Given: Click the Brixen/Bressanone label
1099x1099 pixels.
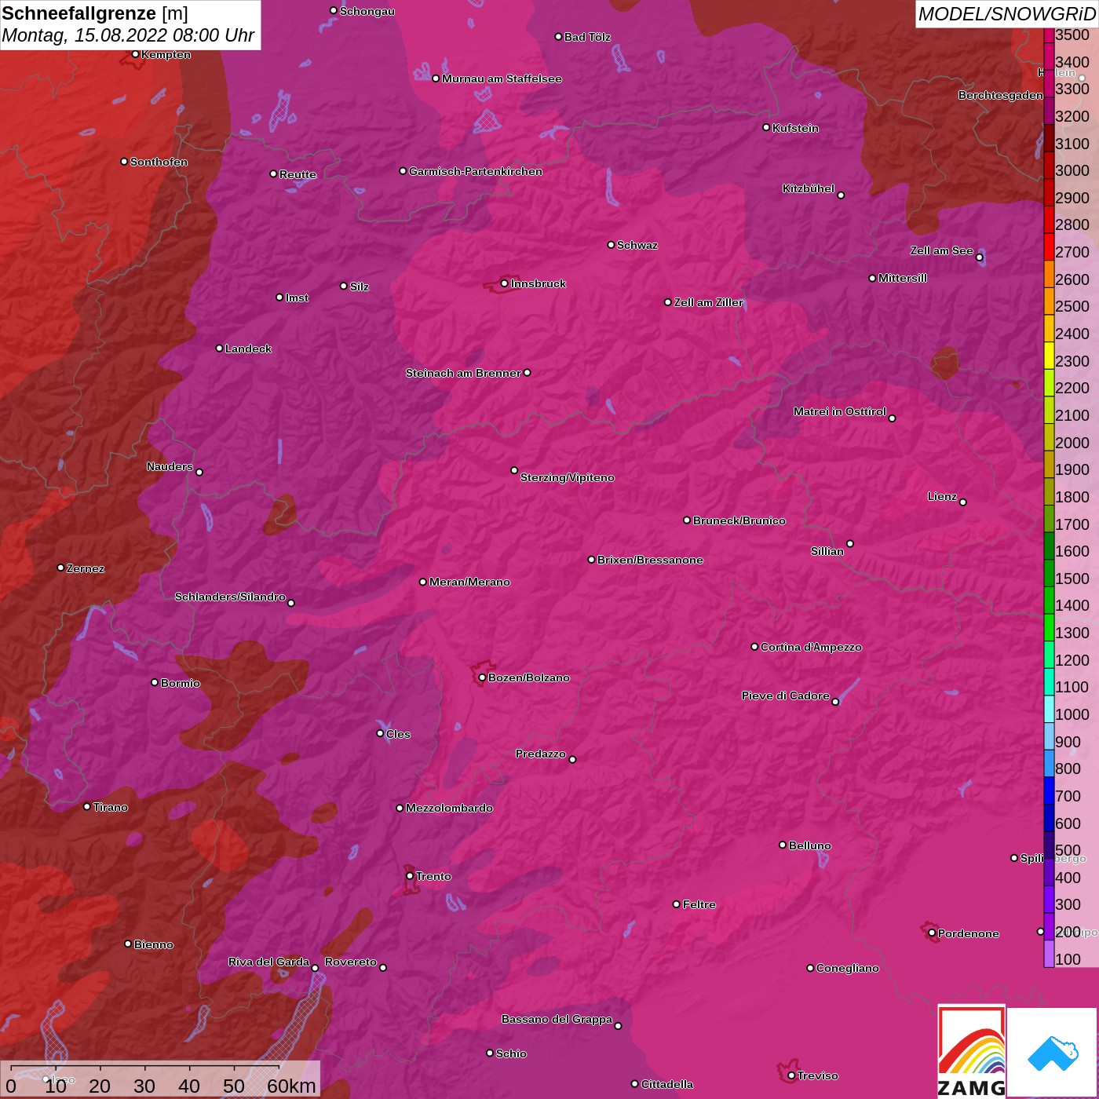Looking at the screenshot, I should point(650,560).
